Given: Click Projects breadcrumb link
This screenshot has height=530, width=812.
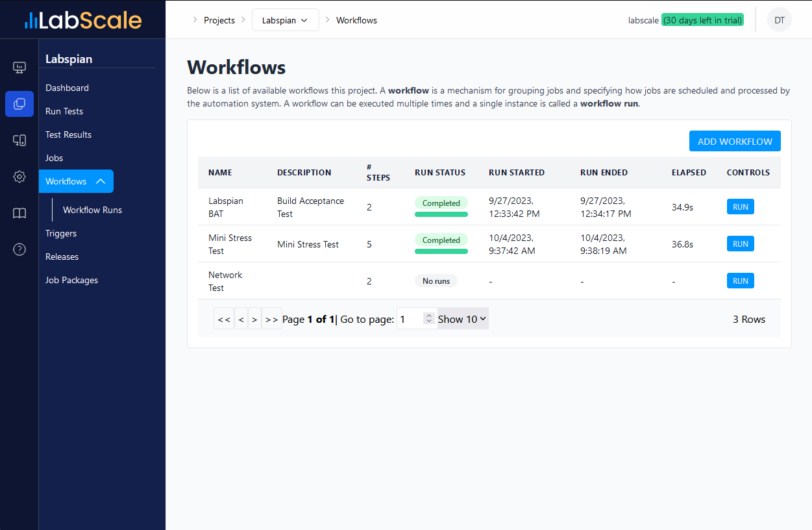Looking at the screenshot, I should (x=219, y=20).
